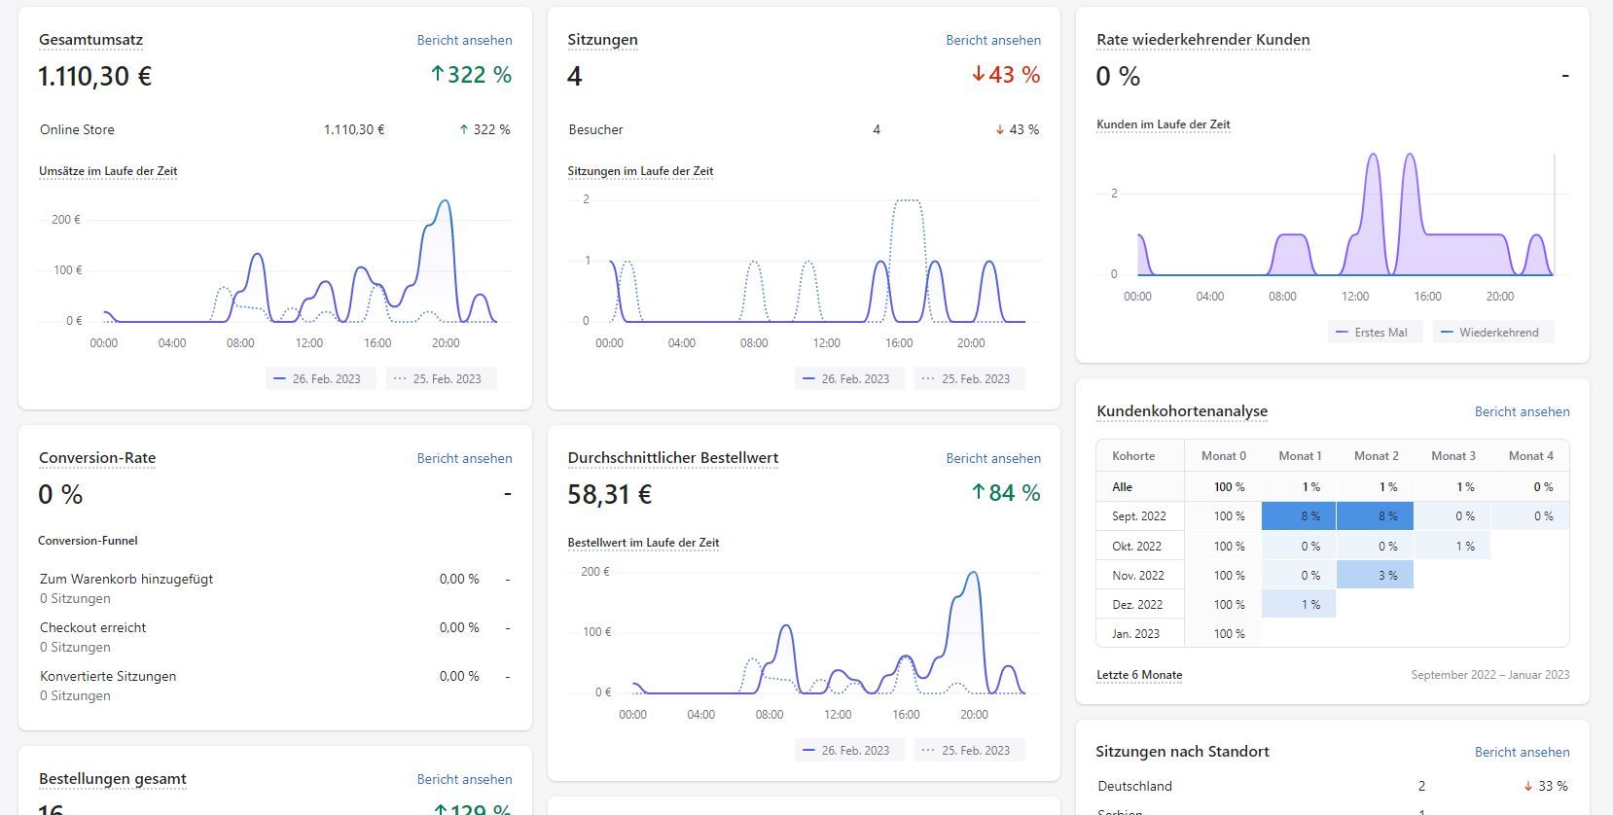Click the green up arrow beside 84 %
This screenshot has height=815, width=1613.
tap(979, 493)
